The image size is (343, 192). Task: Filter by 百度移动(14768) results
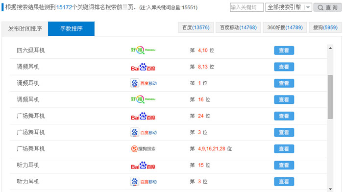[x=238, y=27]
